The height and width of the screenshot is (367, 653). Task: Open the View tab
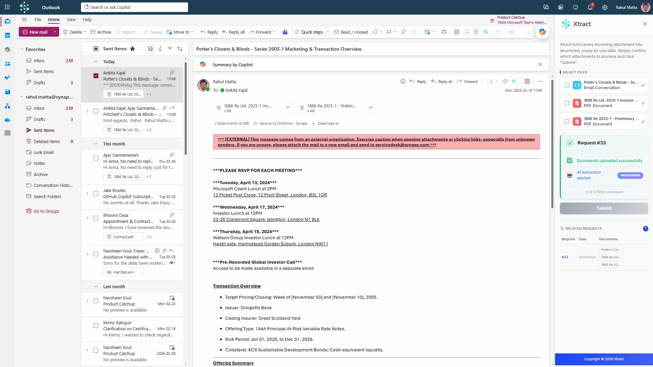click(x=71, y=19)
